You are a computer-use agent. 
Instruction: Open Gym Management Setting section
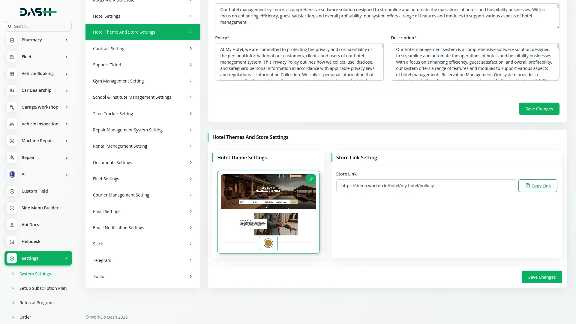point(142,81)
